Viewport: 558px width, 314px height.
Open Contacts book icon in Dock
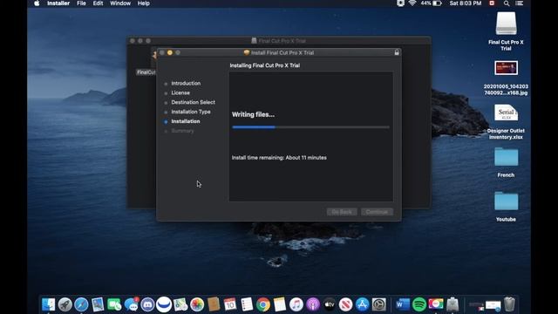coord(214,304)
